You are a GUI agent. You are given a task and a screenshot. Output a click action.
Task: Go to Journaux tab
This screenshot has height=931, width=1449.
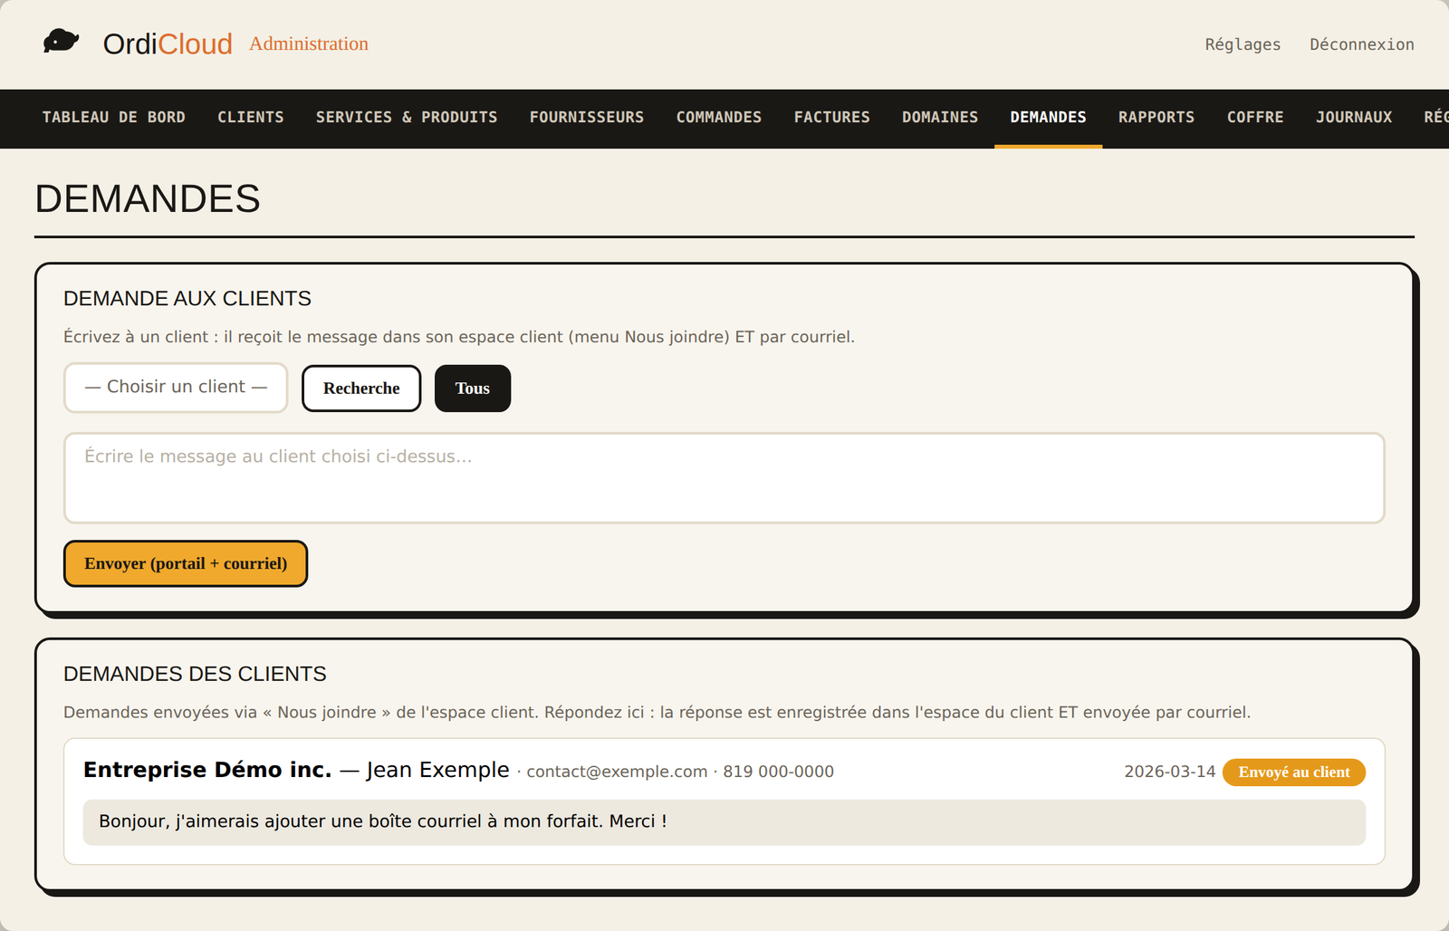point(1354,118)
